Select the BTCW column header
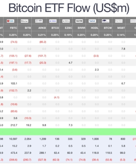This screenshot has height=166, width=136. [108, 28]
